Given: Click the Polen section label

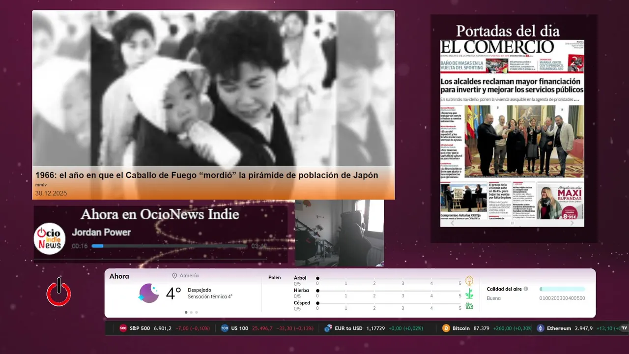Looking at the screenshot, I should [275, 278].
